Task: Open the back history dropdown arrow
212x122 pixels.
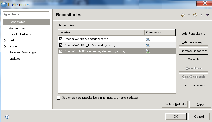Action: (189, 15)
